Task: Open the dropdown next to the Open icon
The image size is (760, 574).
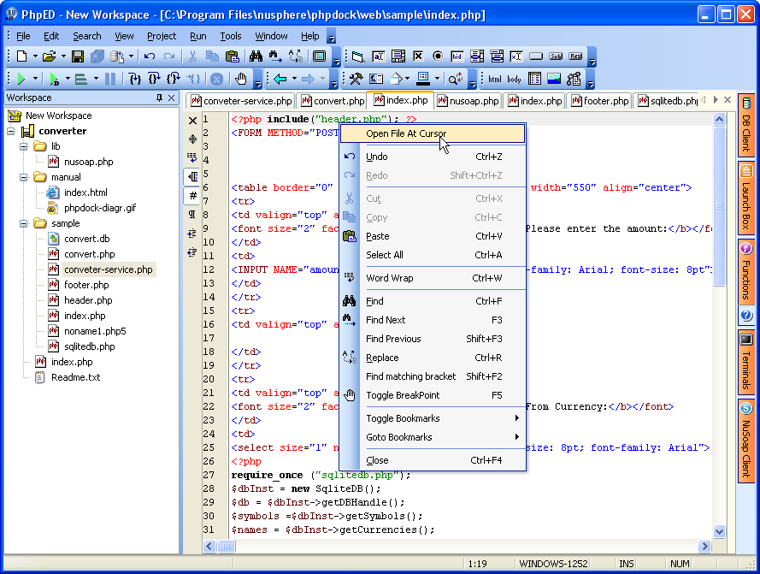Action: tap(62, 56)
